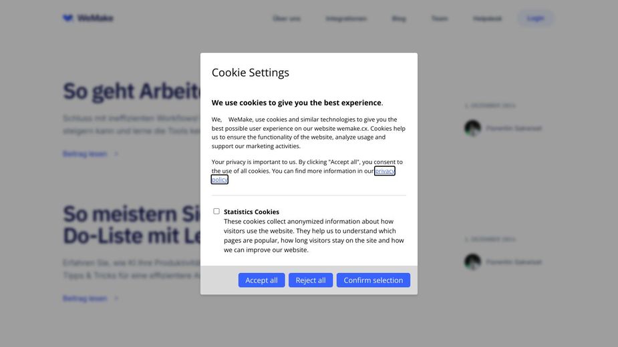Screen dimensions: 618x347
Task: Click the WeMake logo icon
Action: pos(67,18)
